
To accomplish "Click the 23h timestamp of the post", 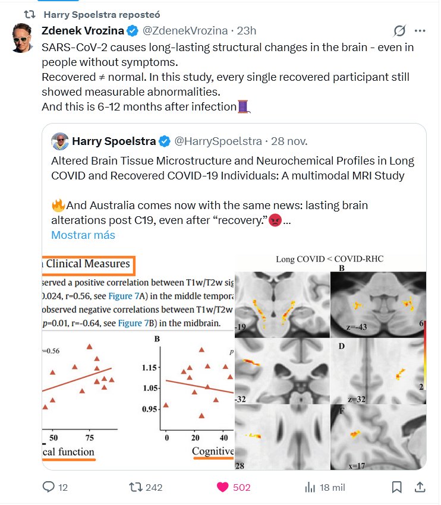I will point(246,30).
